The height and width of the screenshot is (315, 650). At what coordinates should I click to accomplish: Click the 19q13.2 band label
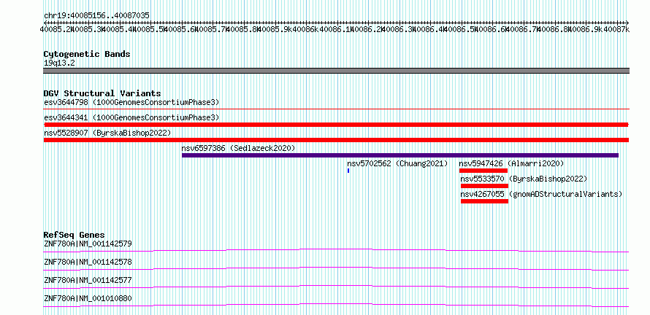[x=59, y=63]
